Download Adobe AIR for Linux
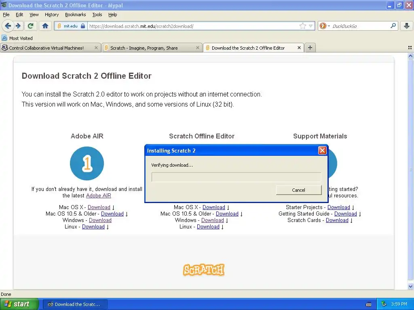414x310 pixels. [93, 227]
